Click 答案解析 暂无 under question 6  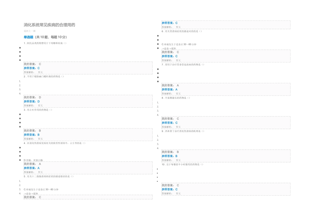(171, 60)
